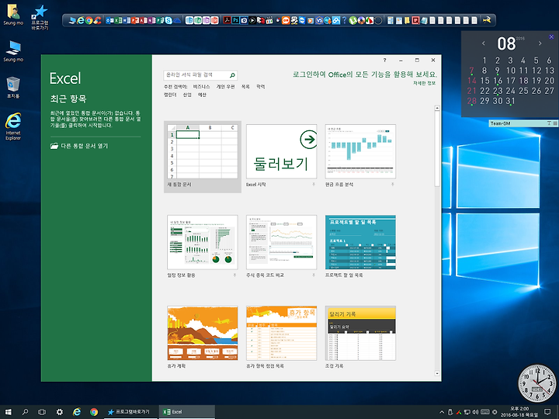Pin the 주식 종목 코드 비교 template
The width and height of the screenshot is (559, 419).
314,275
